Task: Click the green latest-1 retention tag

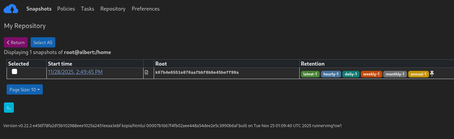Action: (x=310, y=74)
